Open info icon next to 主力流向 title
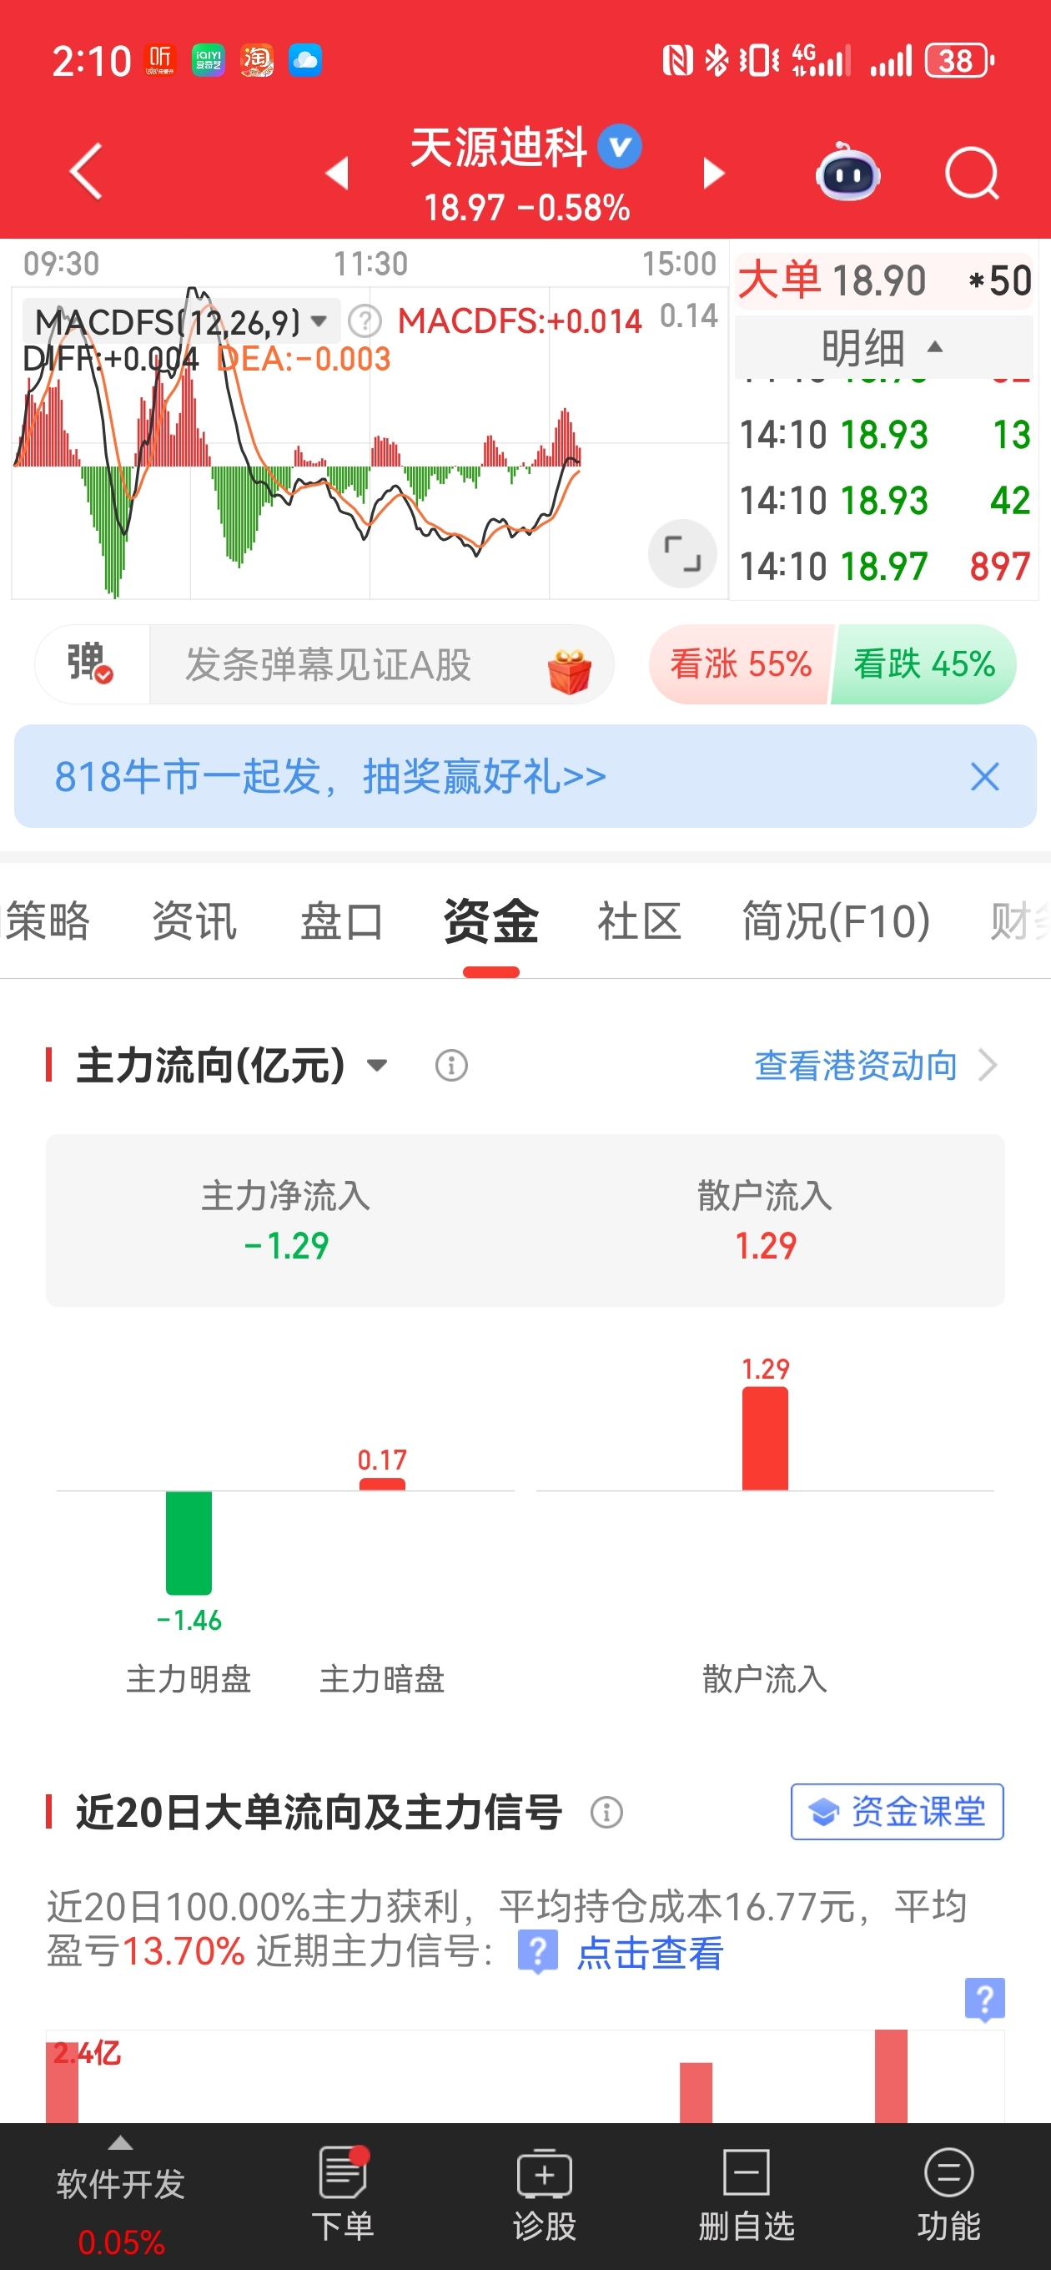The height and width of the screenshot is (2270, 1051). (x=451, y=1066)
